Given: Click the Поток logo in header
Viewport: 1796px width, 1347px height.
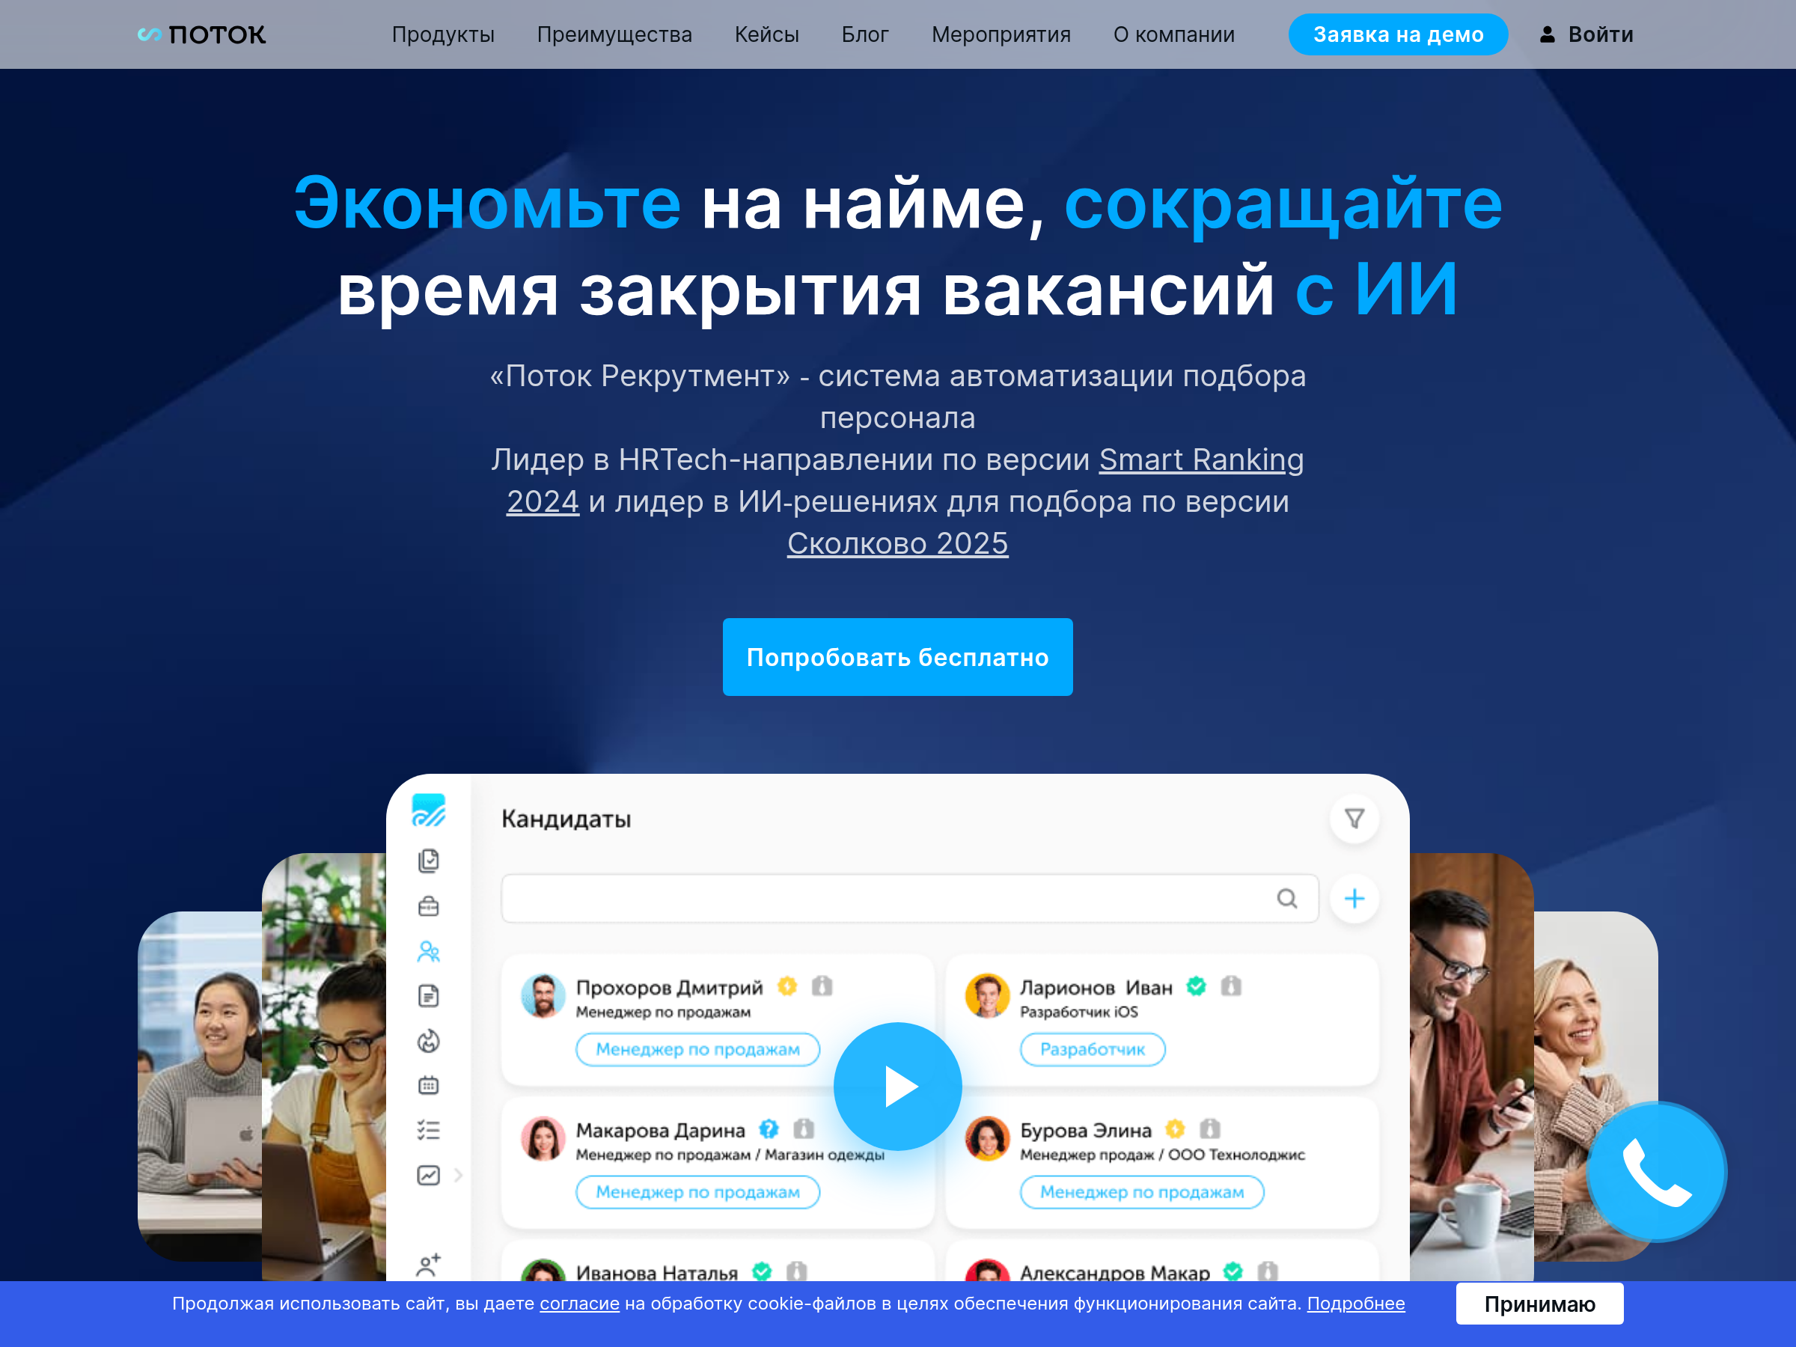Looking at the screenshot, I should (x=201, y=35).
